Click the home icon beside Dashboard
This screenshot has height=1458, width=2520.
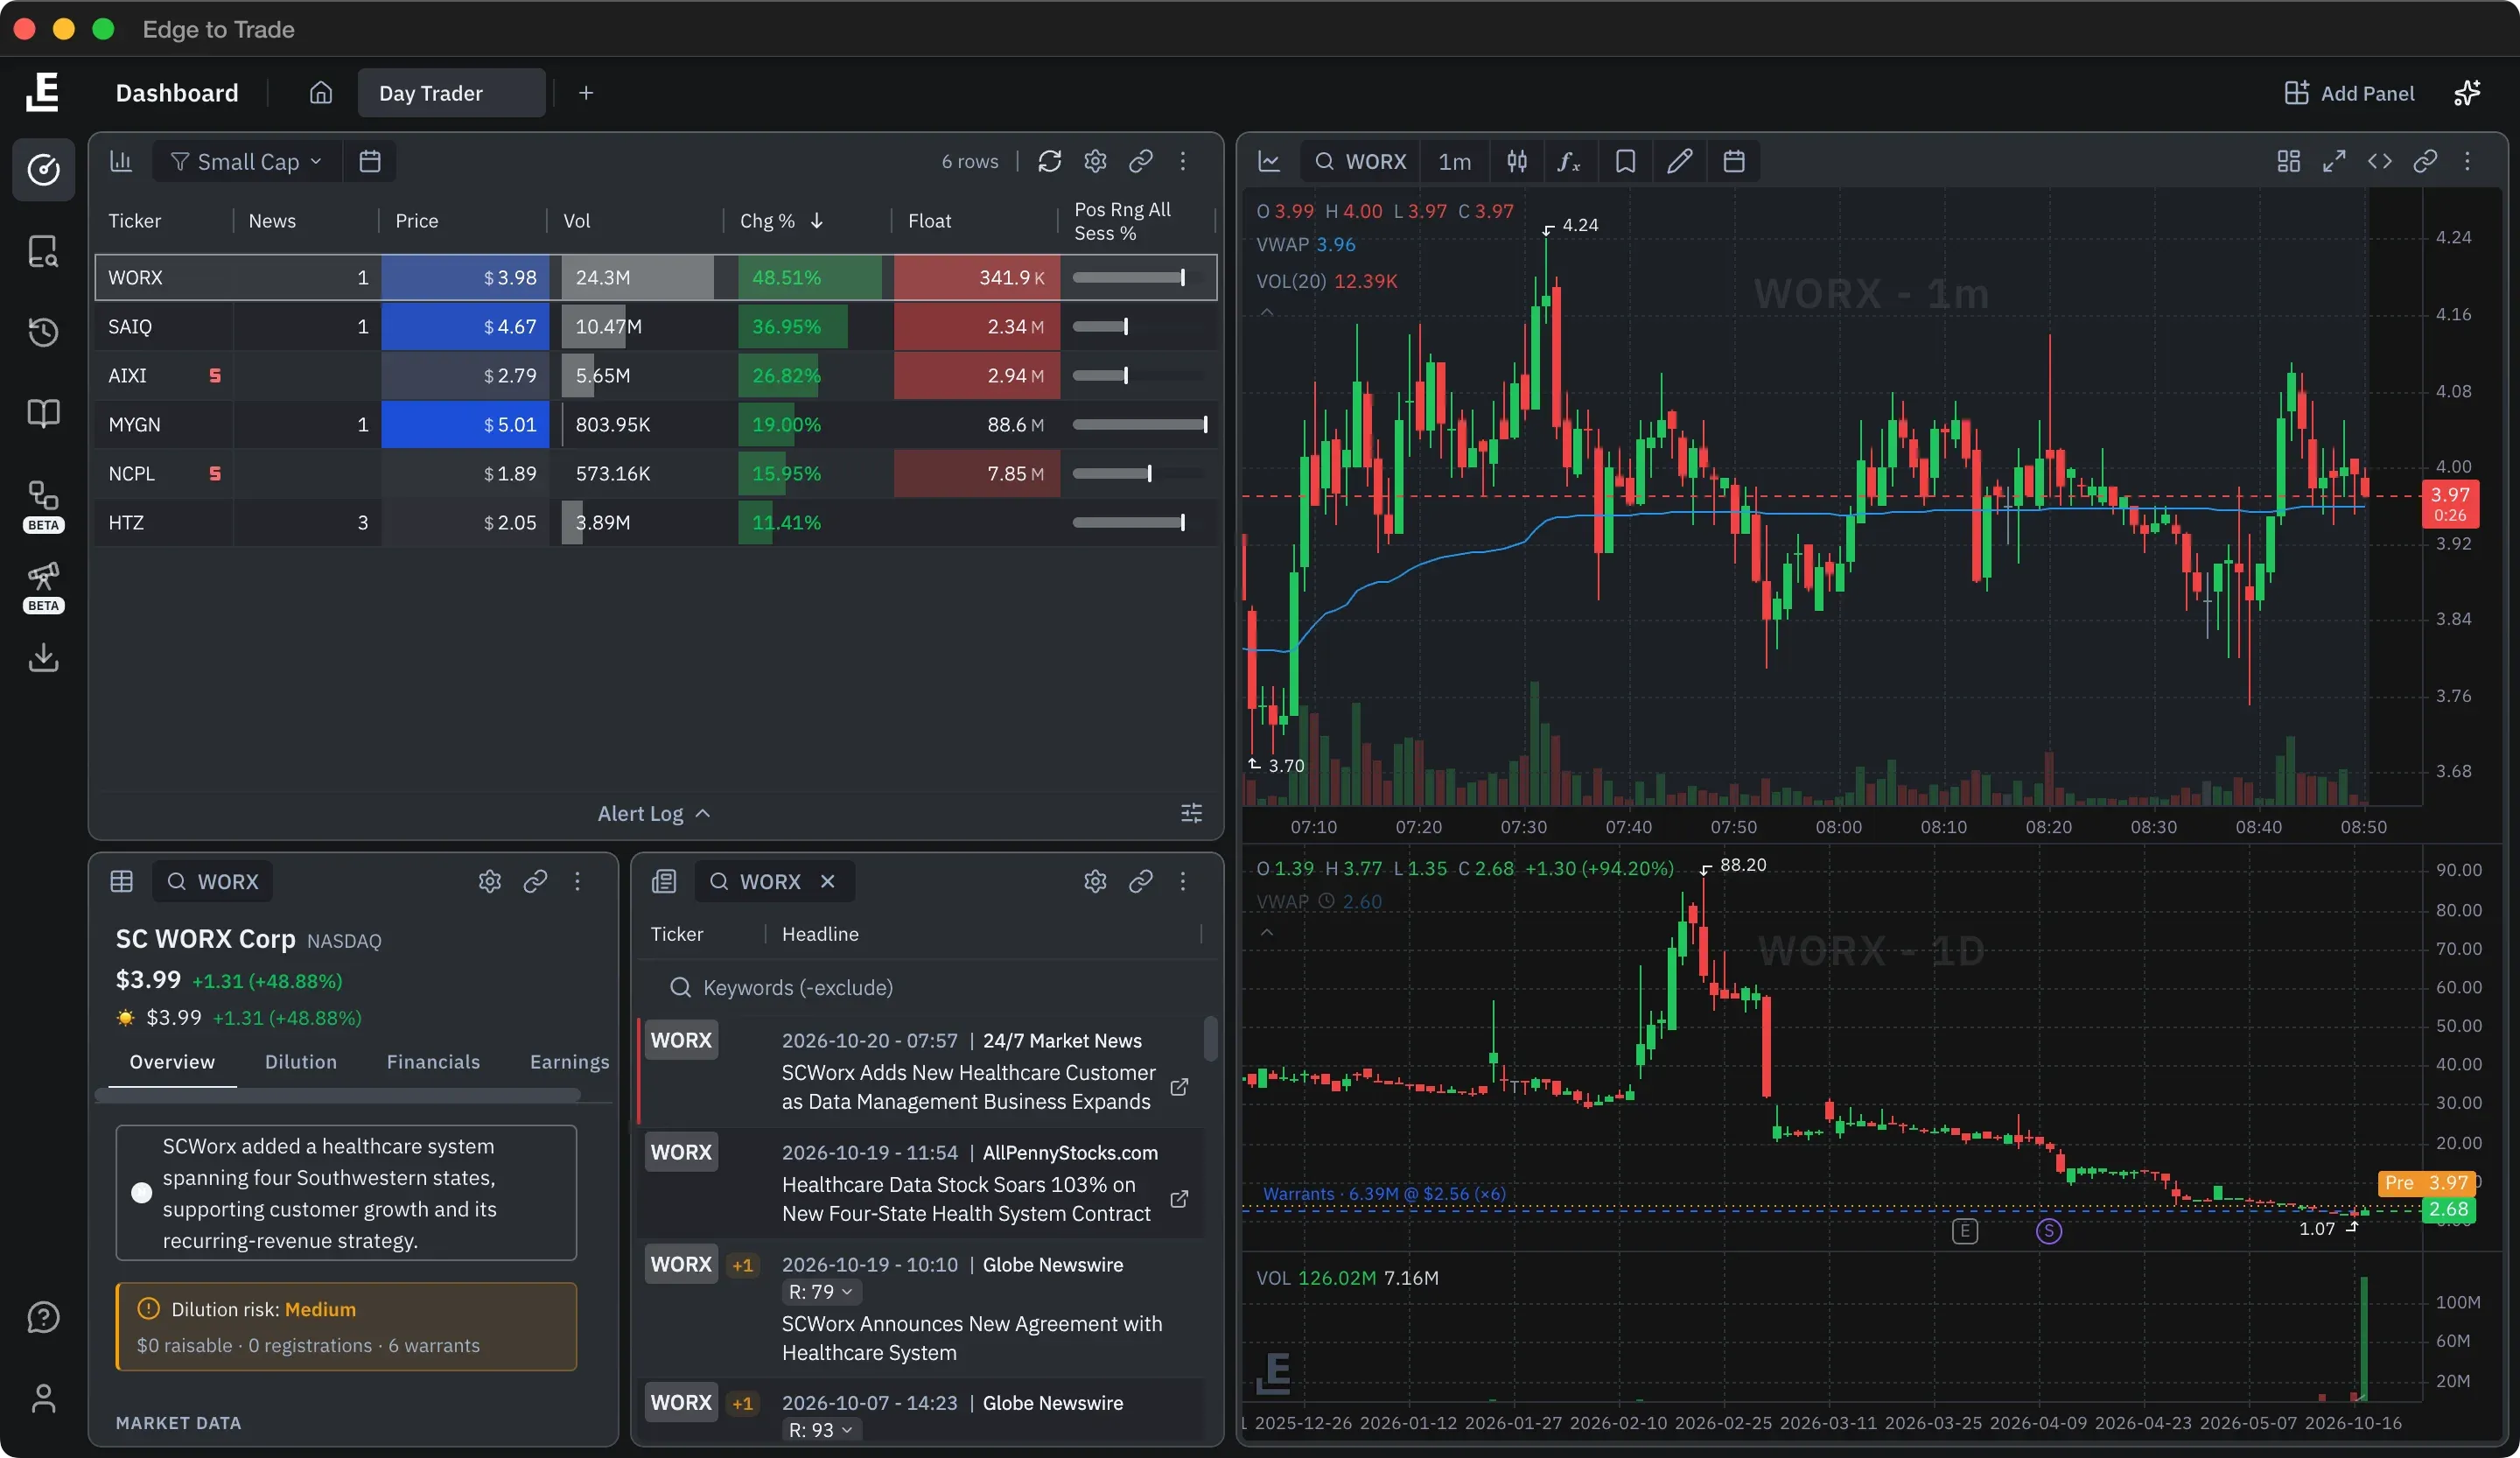click(320, 93)
